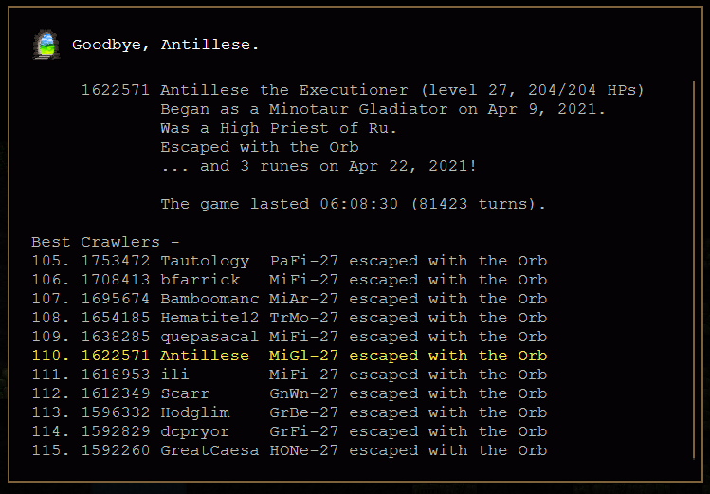Click the High Priest of Ru line
Viewport: 710px width, 494px height.
pos(279,128)
